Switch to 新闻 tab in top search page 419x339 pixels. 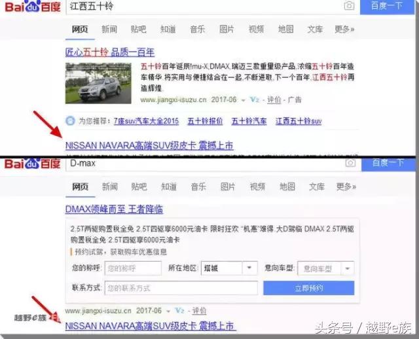tap(109, 29)
